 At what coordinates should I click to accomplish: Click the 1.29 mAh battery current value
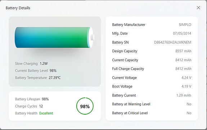[184, 95]
